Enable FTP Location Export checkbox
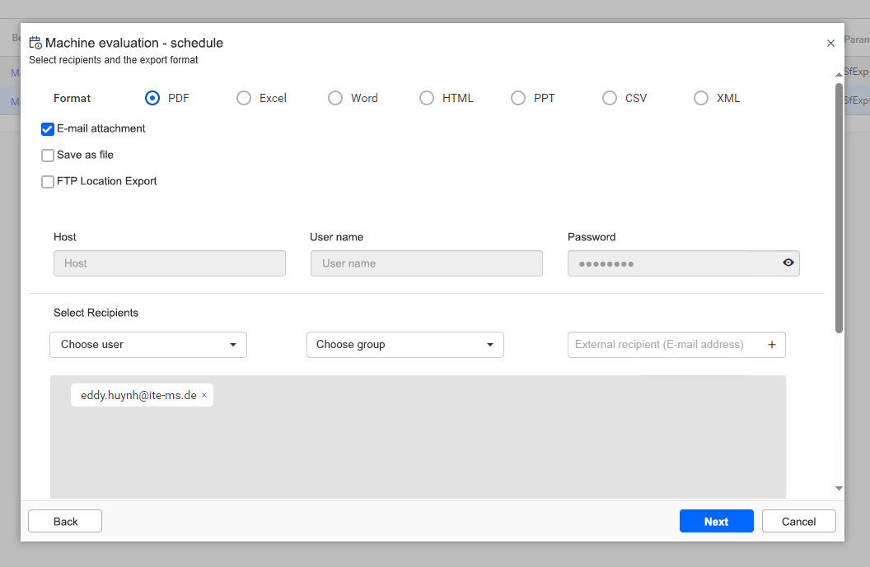870x567 pixels. click(48, 182)
